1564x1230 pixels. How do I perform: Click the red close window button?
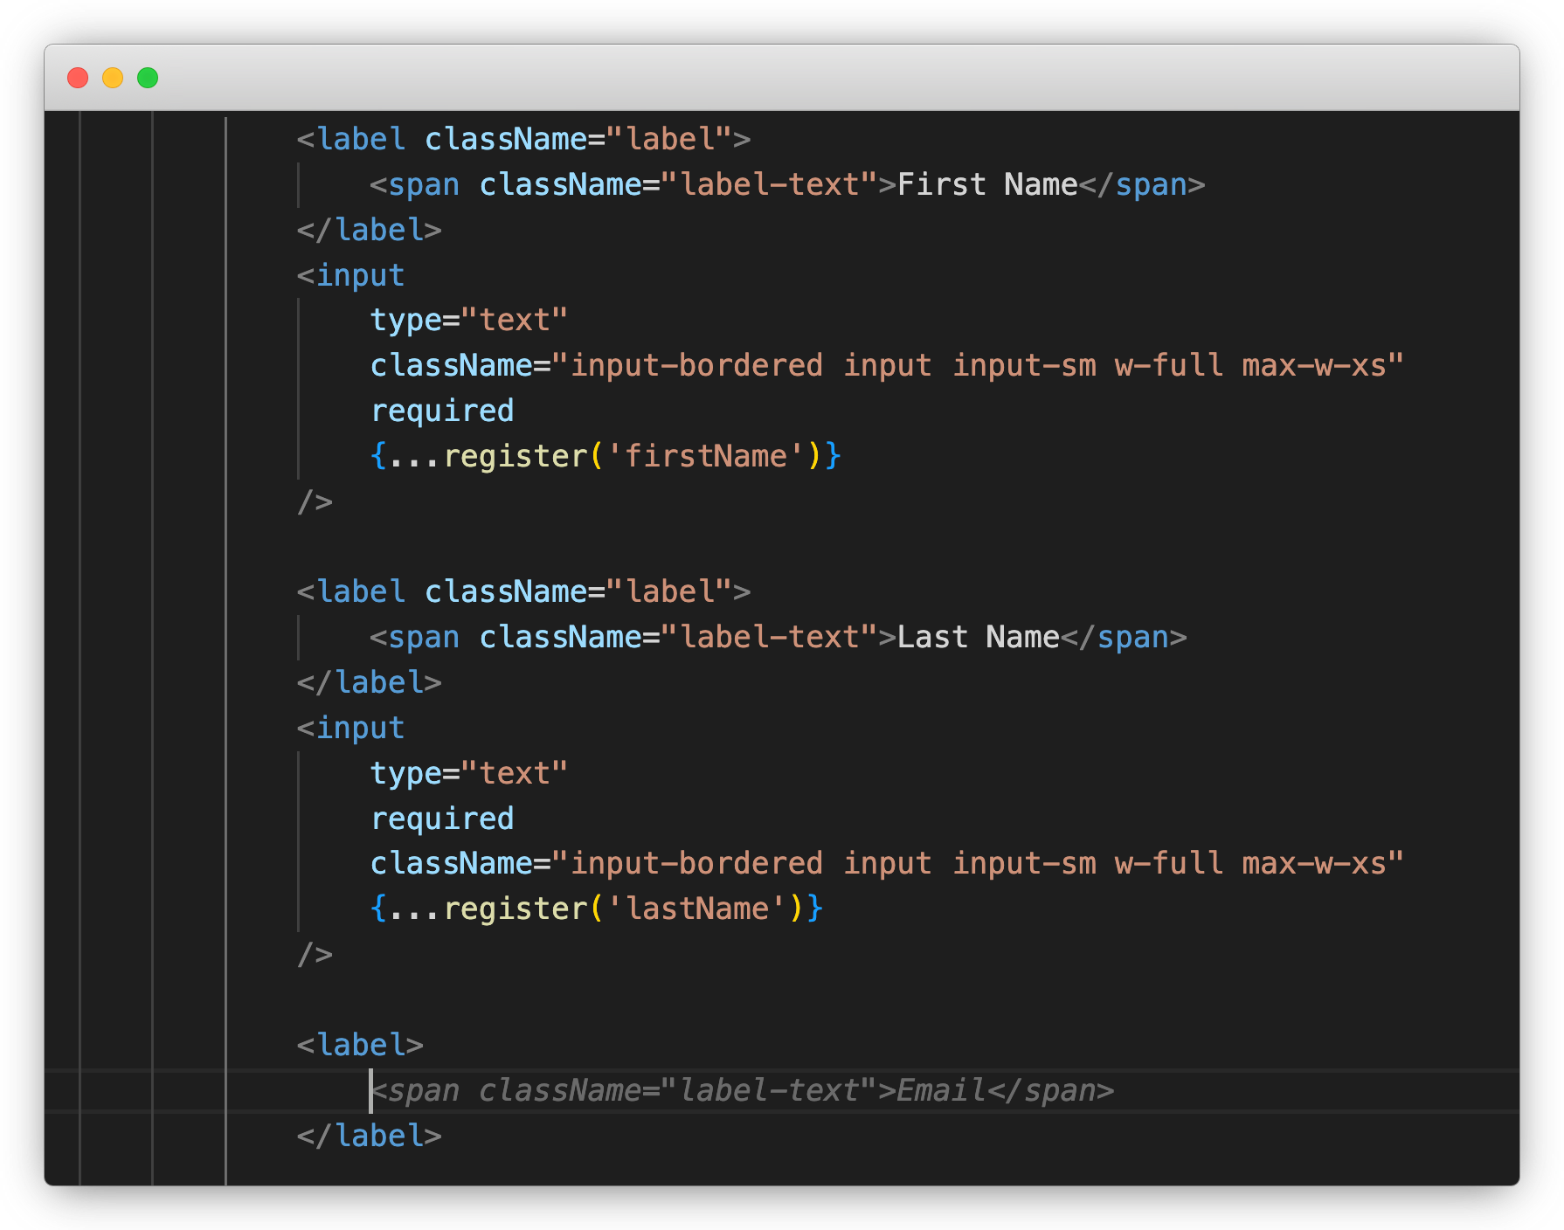(x=78, y=78)
